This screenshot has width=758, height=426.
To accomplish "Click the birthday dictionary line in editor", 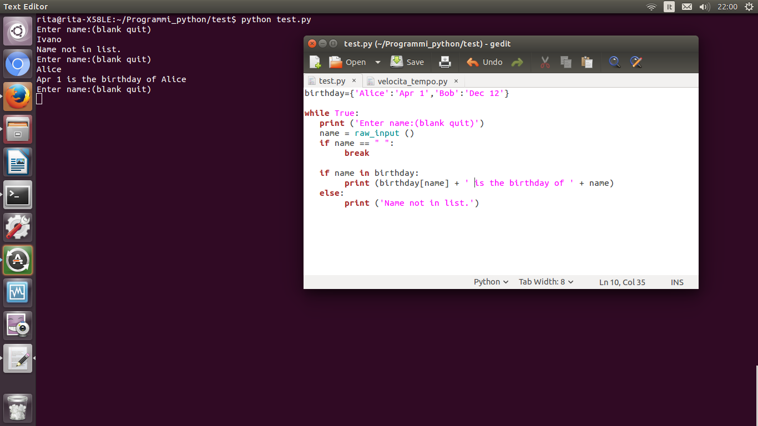I will tap(407, 93).
